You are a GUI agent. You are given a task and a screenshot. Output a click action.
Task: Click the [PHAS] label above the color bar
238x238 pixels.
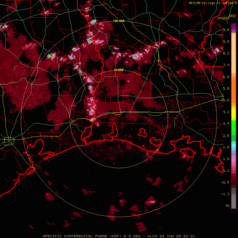[223, 18]
